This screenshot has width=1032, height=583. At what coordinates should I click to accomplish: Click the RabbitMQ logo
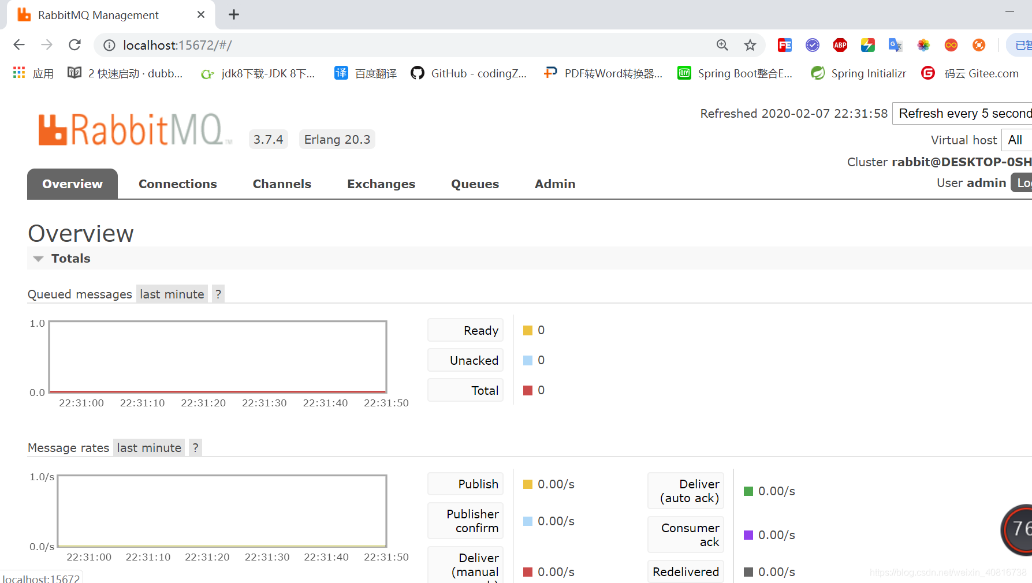[x=135, y=129]
